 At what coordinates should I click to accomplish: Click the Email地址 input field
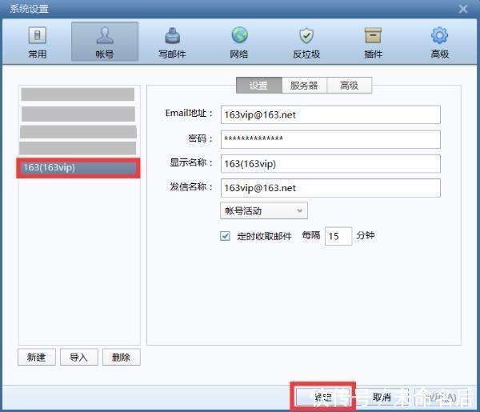330,114
